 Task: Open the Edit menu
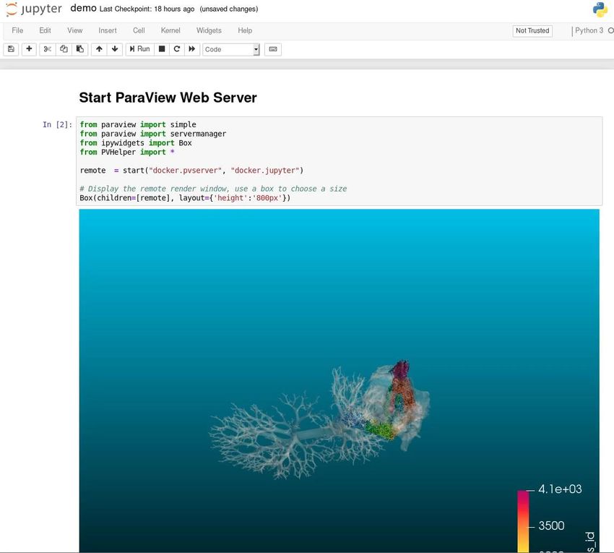pos(45,30)
